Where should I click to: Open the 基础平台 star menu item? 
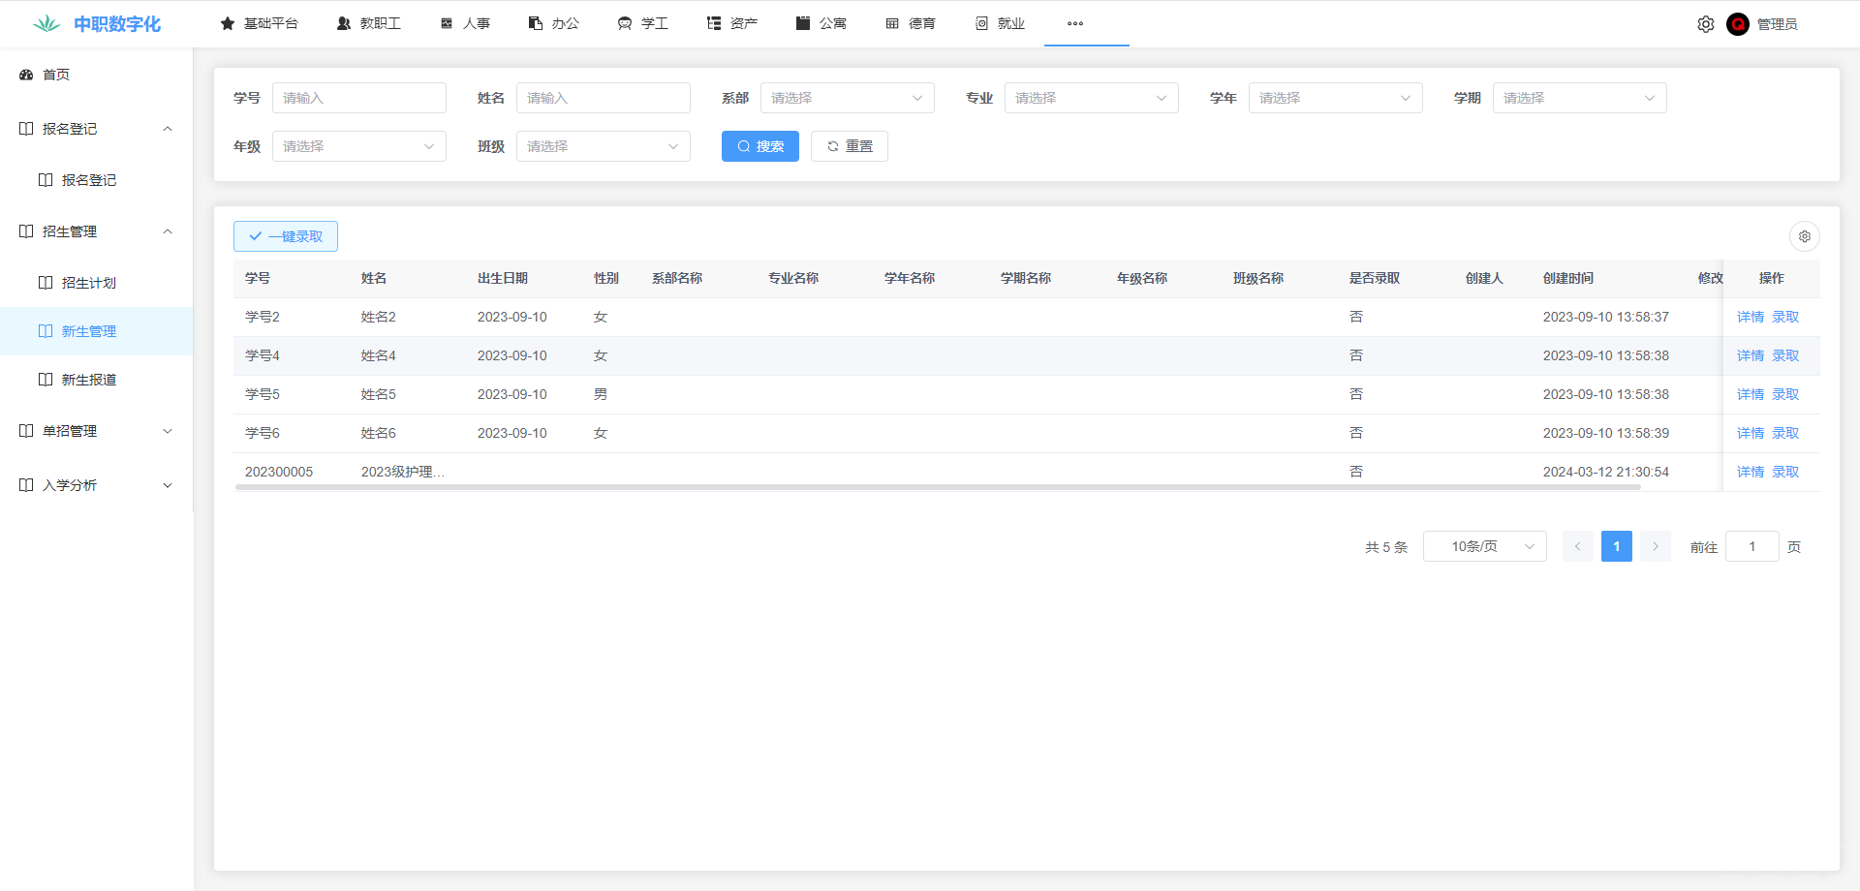(260, 23)
